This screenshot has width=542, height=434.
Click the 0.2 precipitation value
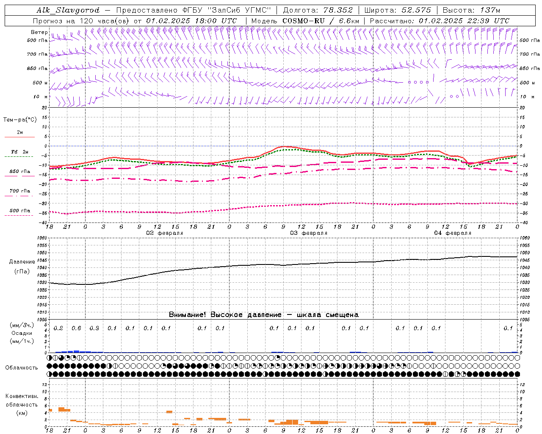pyautogui.click(x=58, y=328)
